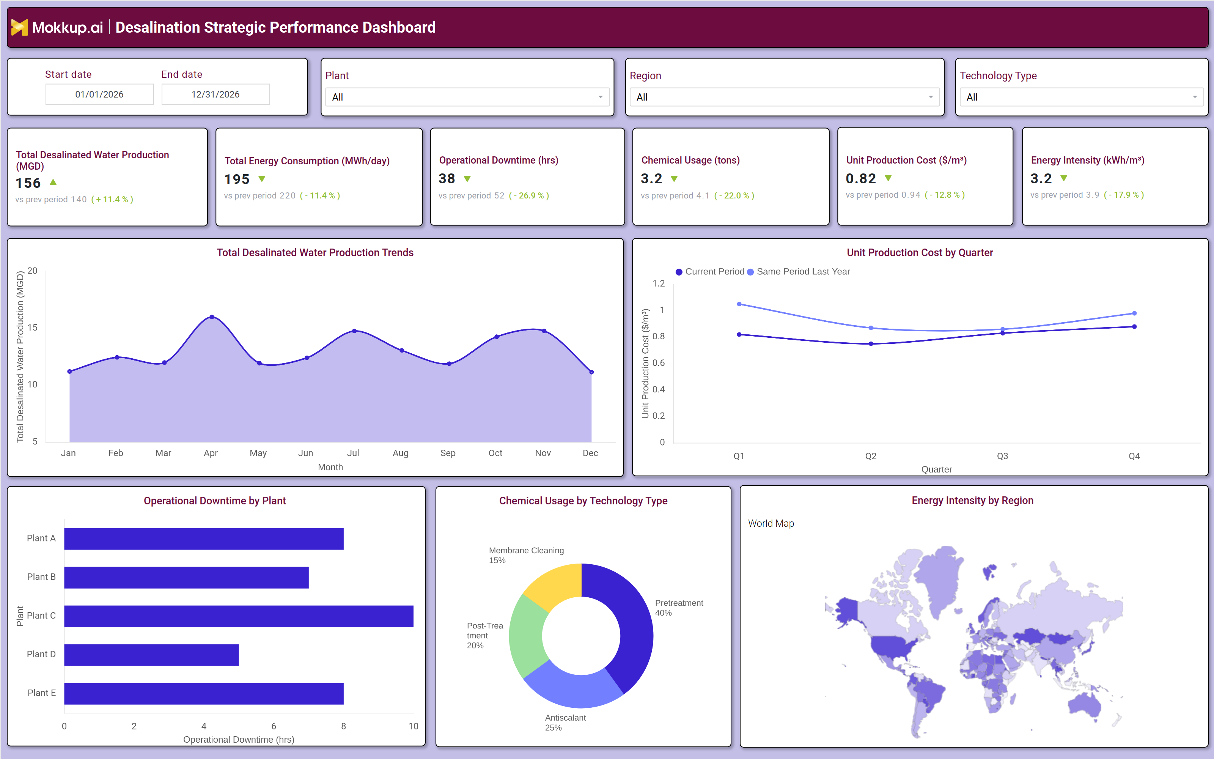This screenshot has height=759, width=1214.
Task: Select the Plant E bar
Action: point(204,693)
